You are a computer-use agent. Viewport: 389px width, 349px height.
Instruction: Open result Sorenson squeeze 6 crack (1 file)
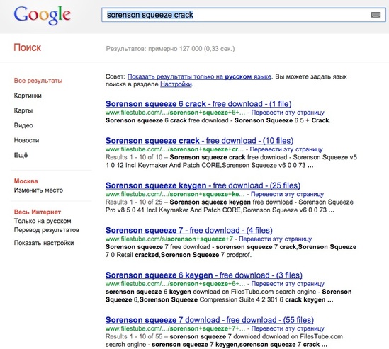pos(198,103)
